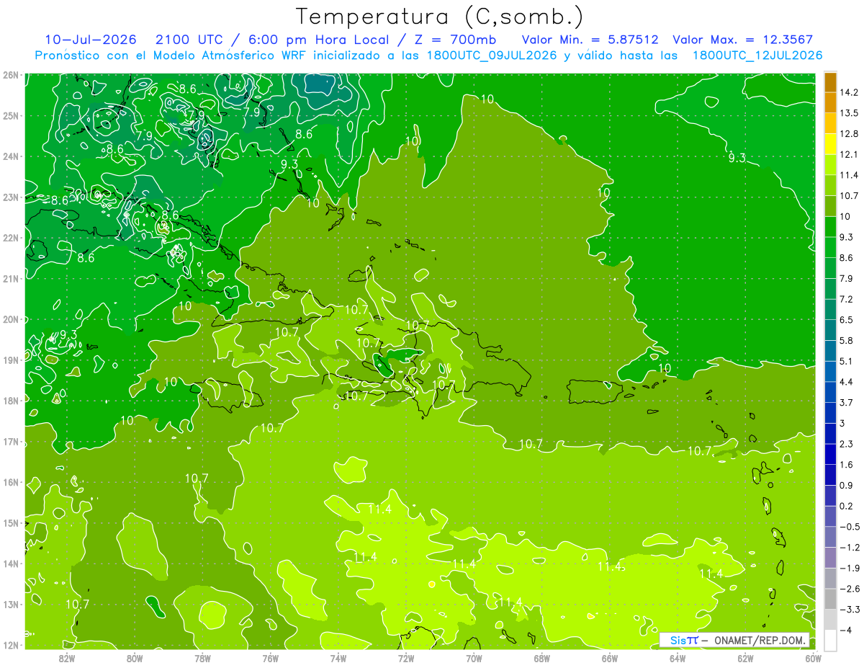864x668 pixels.
Task: Click the legend value "-2.6"
Action: 850,588
